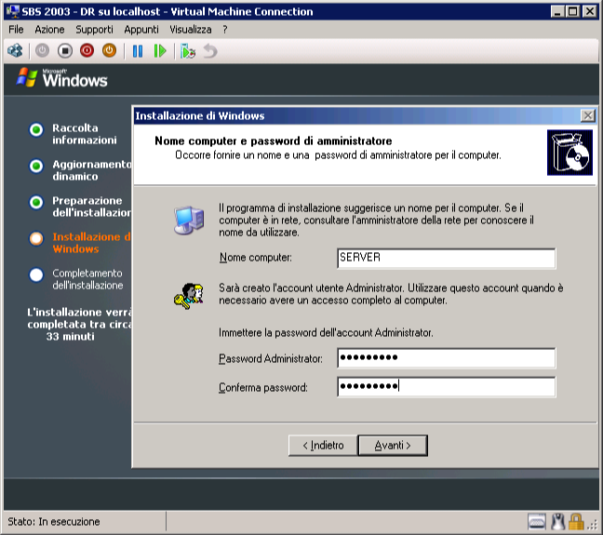The height and width of the screenshot is (535, 603).
Task: Click the Ctrl+Alt+Del toolbar icon
Action: pos(15,51)
